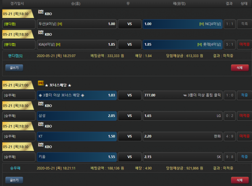The image size is (252, 186).
Task: Select the 롯데 away pick at 1.85
Action: pos(182,44)
